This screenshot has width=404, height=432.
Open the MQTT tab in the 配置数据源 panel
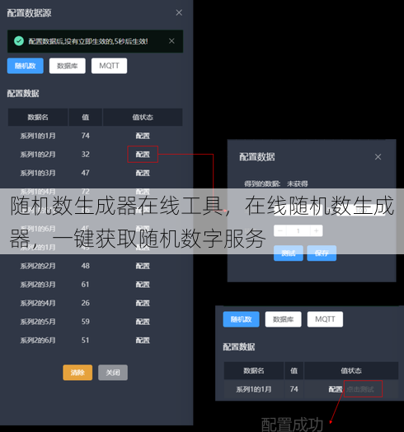coord(110,66)
